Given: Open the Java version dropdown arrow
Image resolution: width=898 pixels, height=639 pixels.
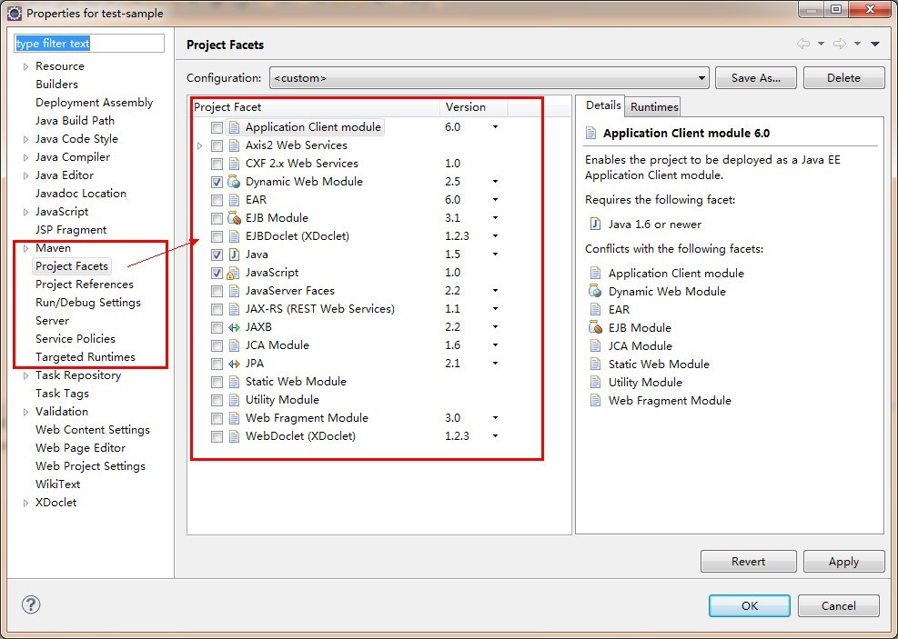Looking at the screenshot, I should [495, 254].
